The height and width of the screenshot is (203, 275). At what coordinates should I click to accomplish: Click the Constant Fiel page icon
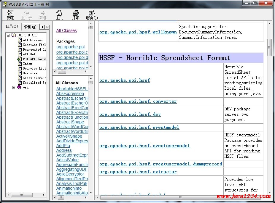tap(20, 45)
